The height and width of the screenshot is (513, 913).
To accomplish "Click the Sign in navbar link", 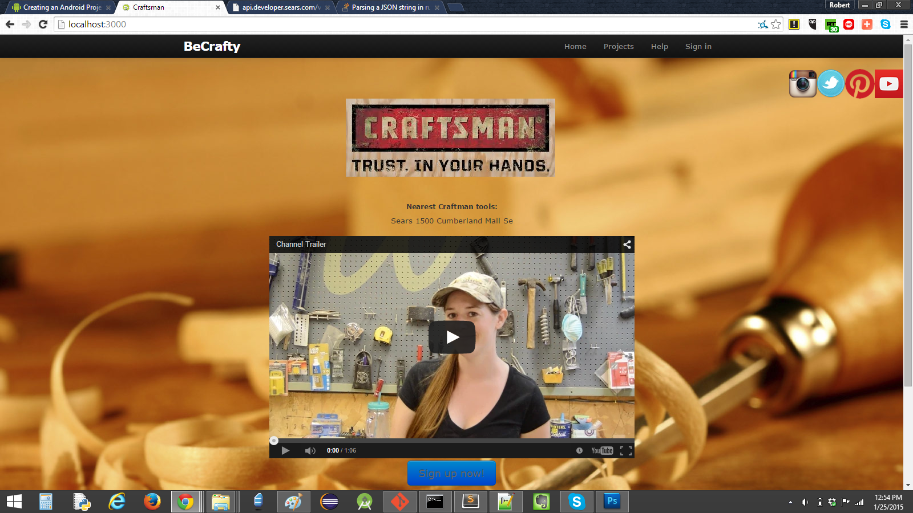I will tap(698, 47).
